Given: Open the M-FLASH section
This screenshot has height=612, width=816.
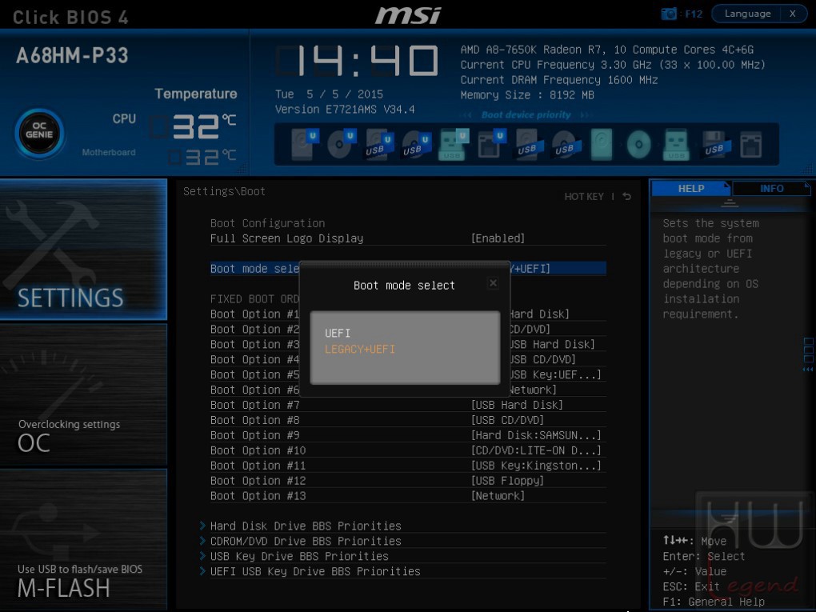Looking at the screenshot, I should (83, 539).
